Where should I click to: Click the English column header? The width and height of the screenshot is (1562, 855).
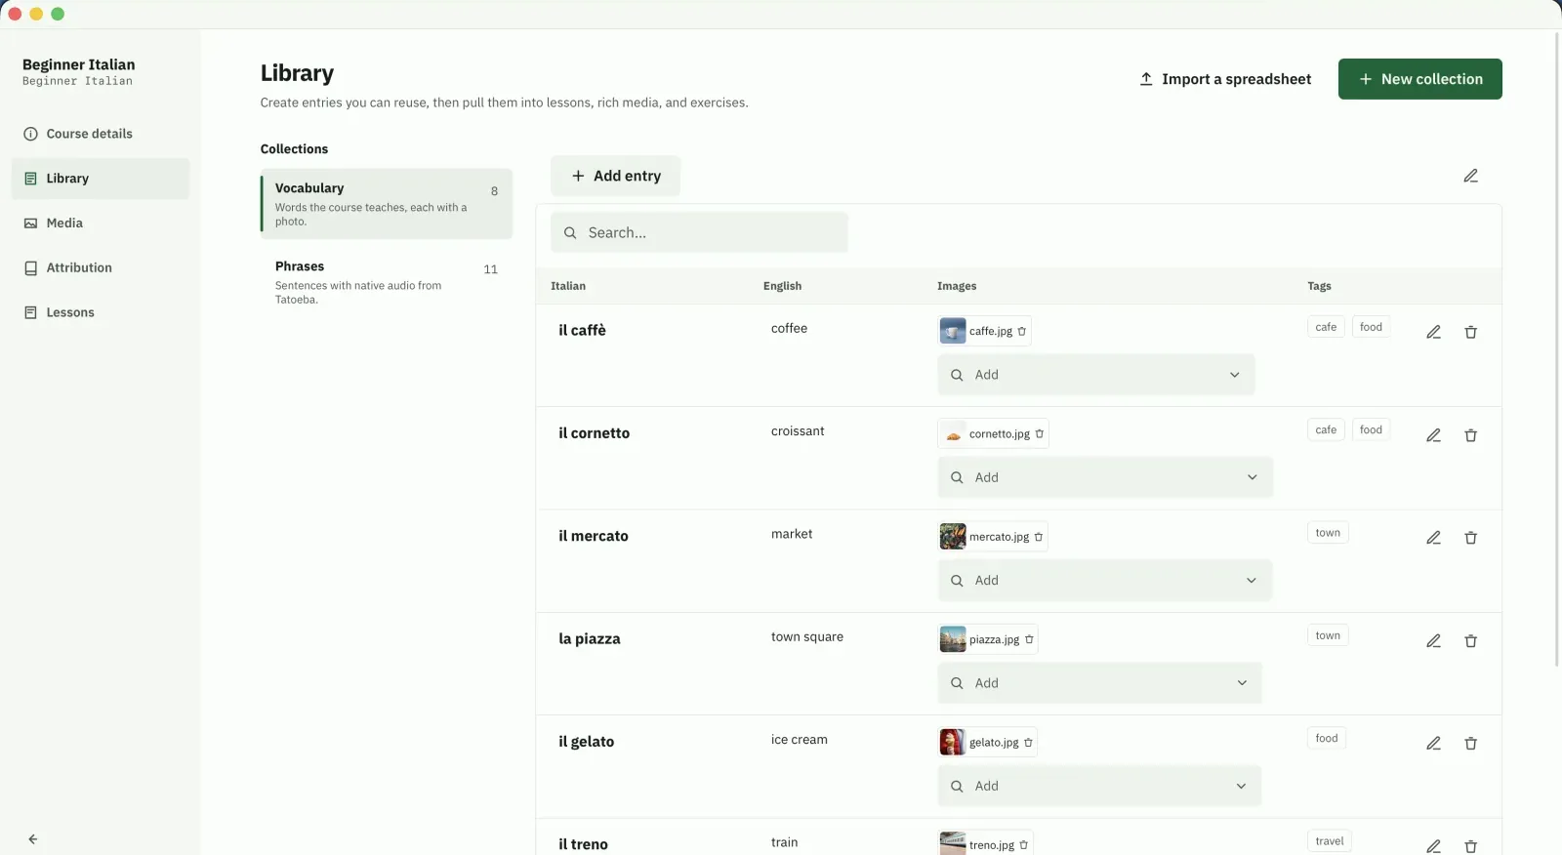click(x=782, y=286)
